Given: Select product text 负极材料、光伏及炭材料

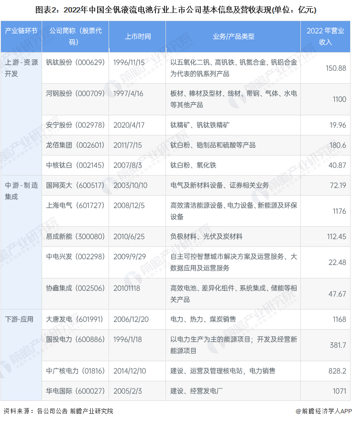Looking at the screenshot, I should click(x=206, y=236).
